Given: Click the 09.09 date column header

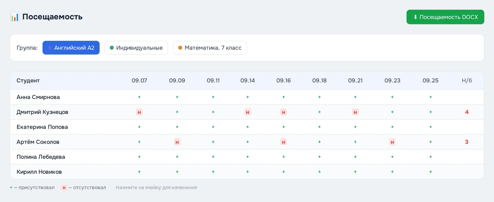Looking at the screenshot, I should point(177,81).
